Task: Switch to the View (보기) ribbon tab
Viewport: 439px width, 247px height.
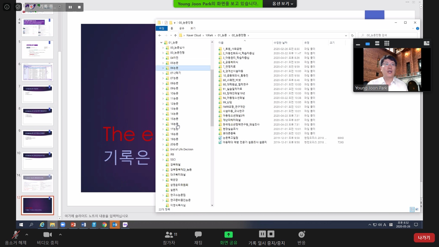Action: tap(193, 28)
